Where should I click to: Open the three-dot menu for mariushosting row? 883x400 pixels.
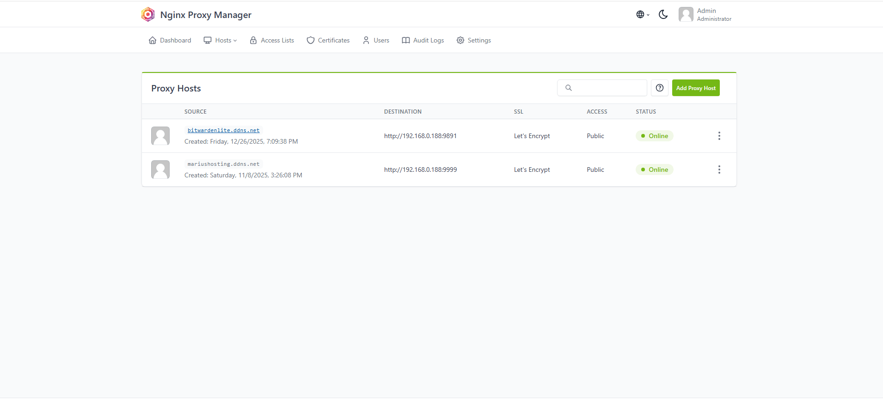(719, 170)
